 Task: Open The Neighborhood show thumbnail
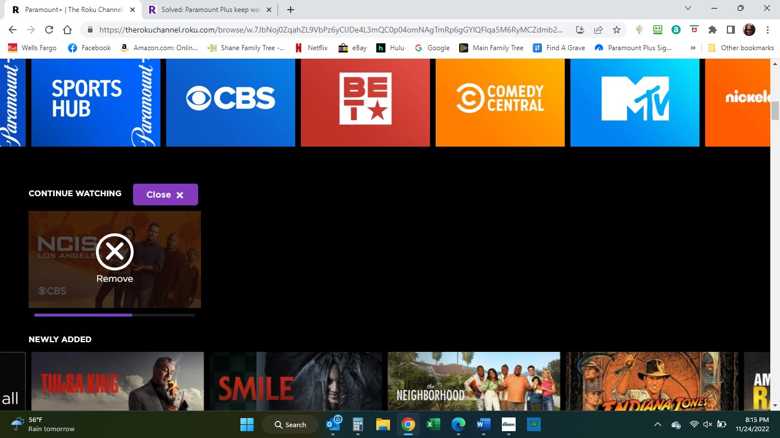[x=474, y=381]
